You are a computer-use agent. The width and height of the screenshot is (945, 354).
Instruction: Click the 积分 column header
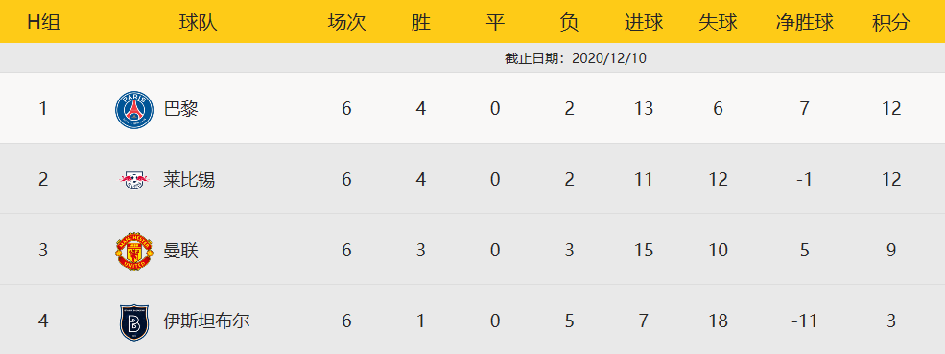890,23
